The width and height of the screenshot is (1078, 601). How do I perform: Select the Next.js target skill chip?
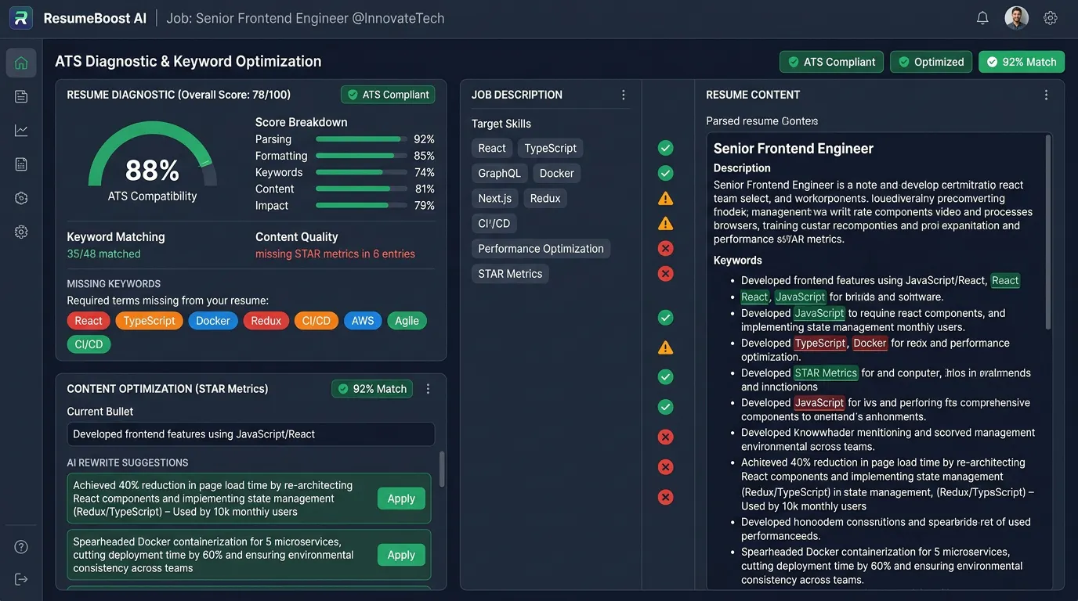pyautogui.click(x=495, y=198)
